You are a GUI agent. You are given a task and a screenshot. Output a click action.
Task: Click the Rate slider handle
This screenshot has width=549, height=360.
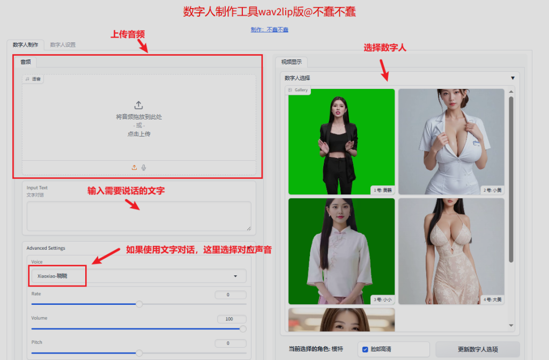(x=139, y=304)
